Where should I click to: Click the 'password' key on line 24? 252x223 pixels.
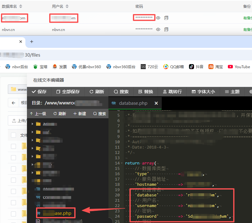point(147,216)
